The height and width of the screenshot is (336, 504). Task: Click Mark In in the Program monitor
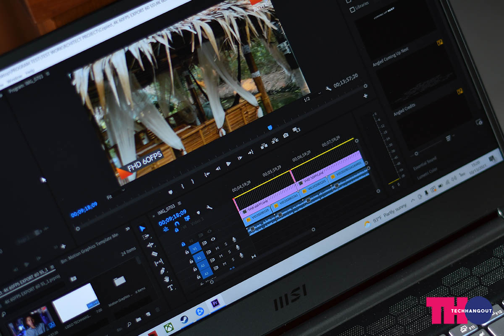(x=182, y=186)
